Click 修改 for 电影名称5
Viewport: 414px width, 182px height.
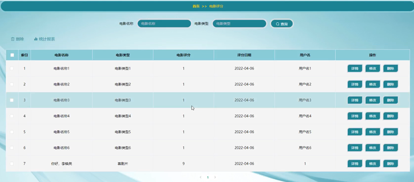[x=373, y=132]
